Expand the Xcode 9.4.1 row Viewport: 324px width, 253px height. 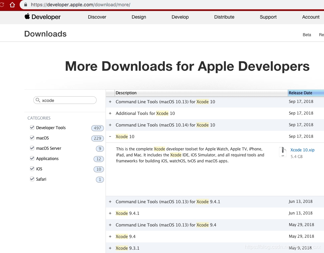pyautogui.click(x=110, y=213)
